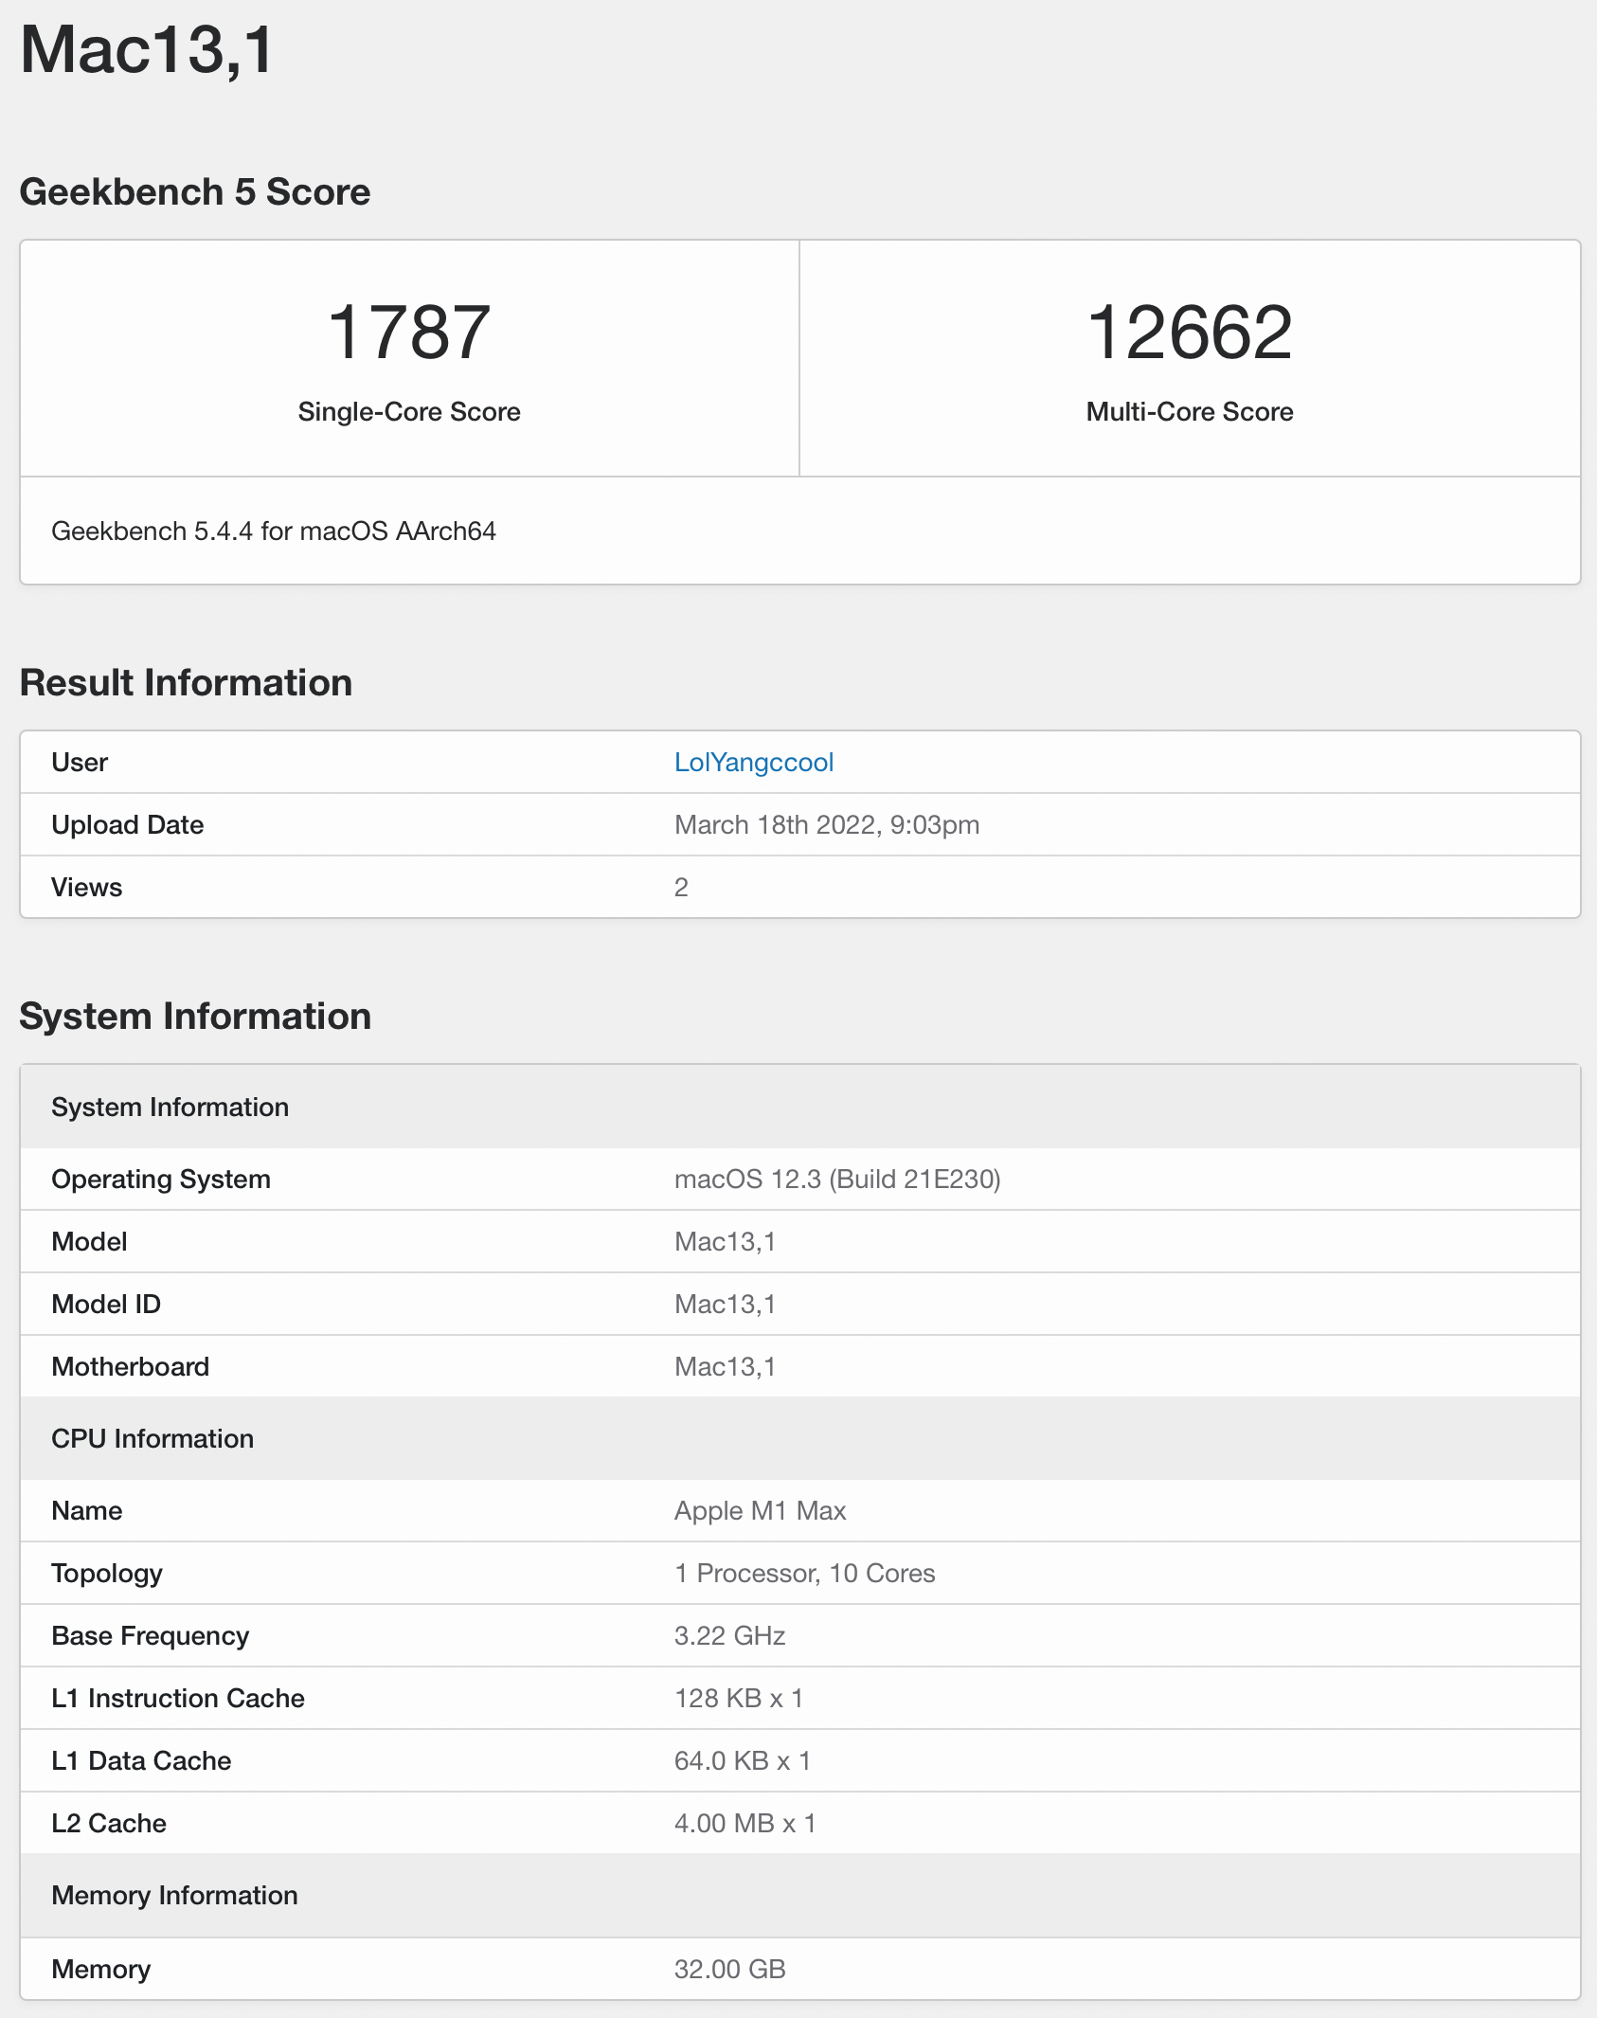
Task: Select the Apple M1 Max CPU name
Action: [761, 1510]
